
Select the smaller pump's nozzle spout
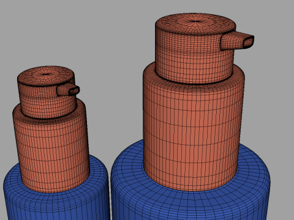coord(68,89)
